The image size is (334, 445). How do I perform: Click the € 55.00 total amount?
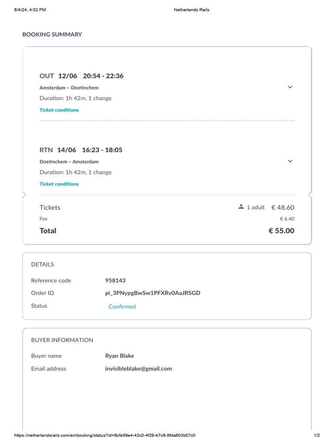281,231
